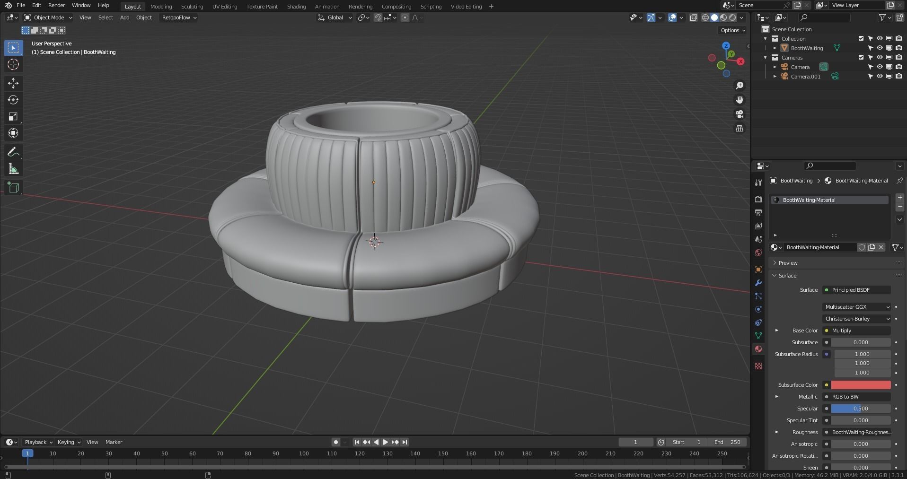Open the viewport Options dropdown

tap(733, 30)
